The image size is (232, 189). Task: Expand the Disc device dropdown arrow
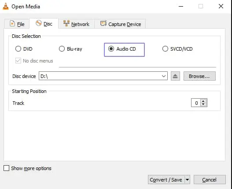click(164, 76)
